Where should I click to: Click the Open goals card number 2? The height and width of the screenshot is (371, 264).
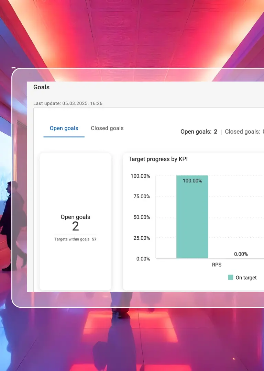[x=75, y=226]
